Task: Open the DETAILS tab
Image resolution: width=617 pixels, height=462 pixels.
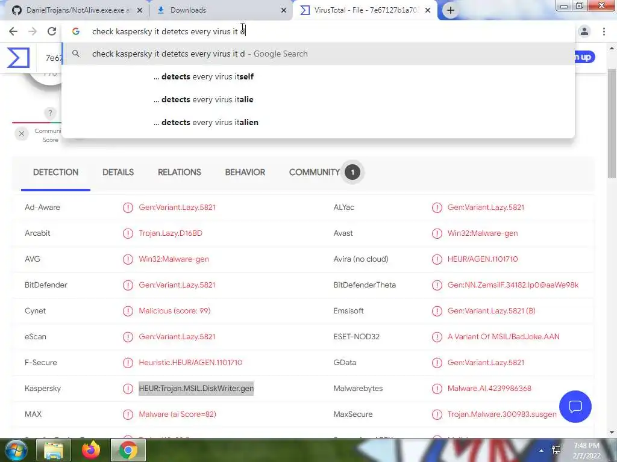Action: (x=118, y=172)
